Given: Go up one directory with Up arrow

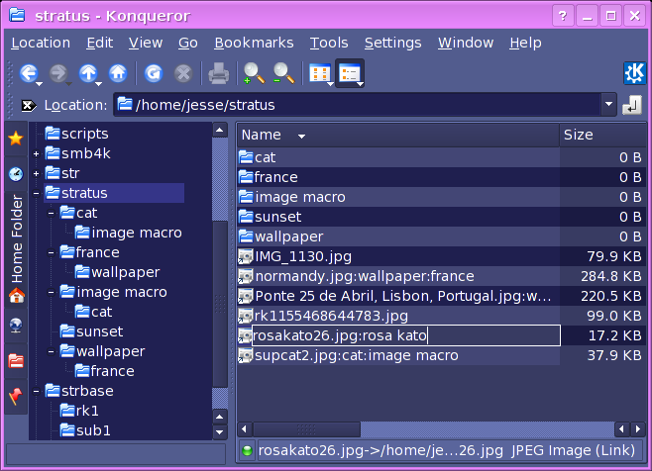Looking at the screenshot, I should 88,74.
